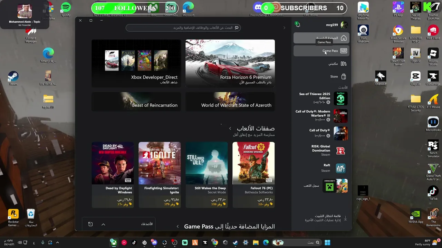Open the Beast of Reincarnation banner
Image resolution: width=442 pixels, height=248 pixels.
pos(136,102)
